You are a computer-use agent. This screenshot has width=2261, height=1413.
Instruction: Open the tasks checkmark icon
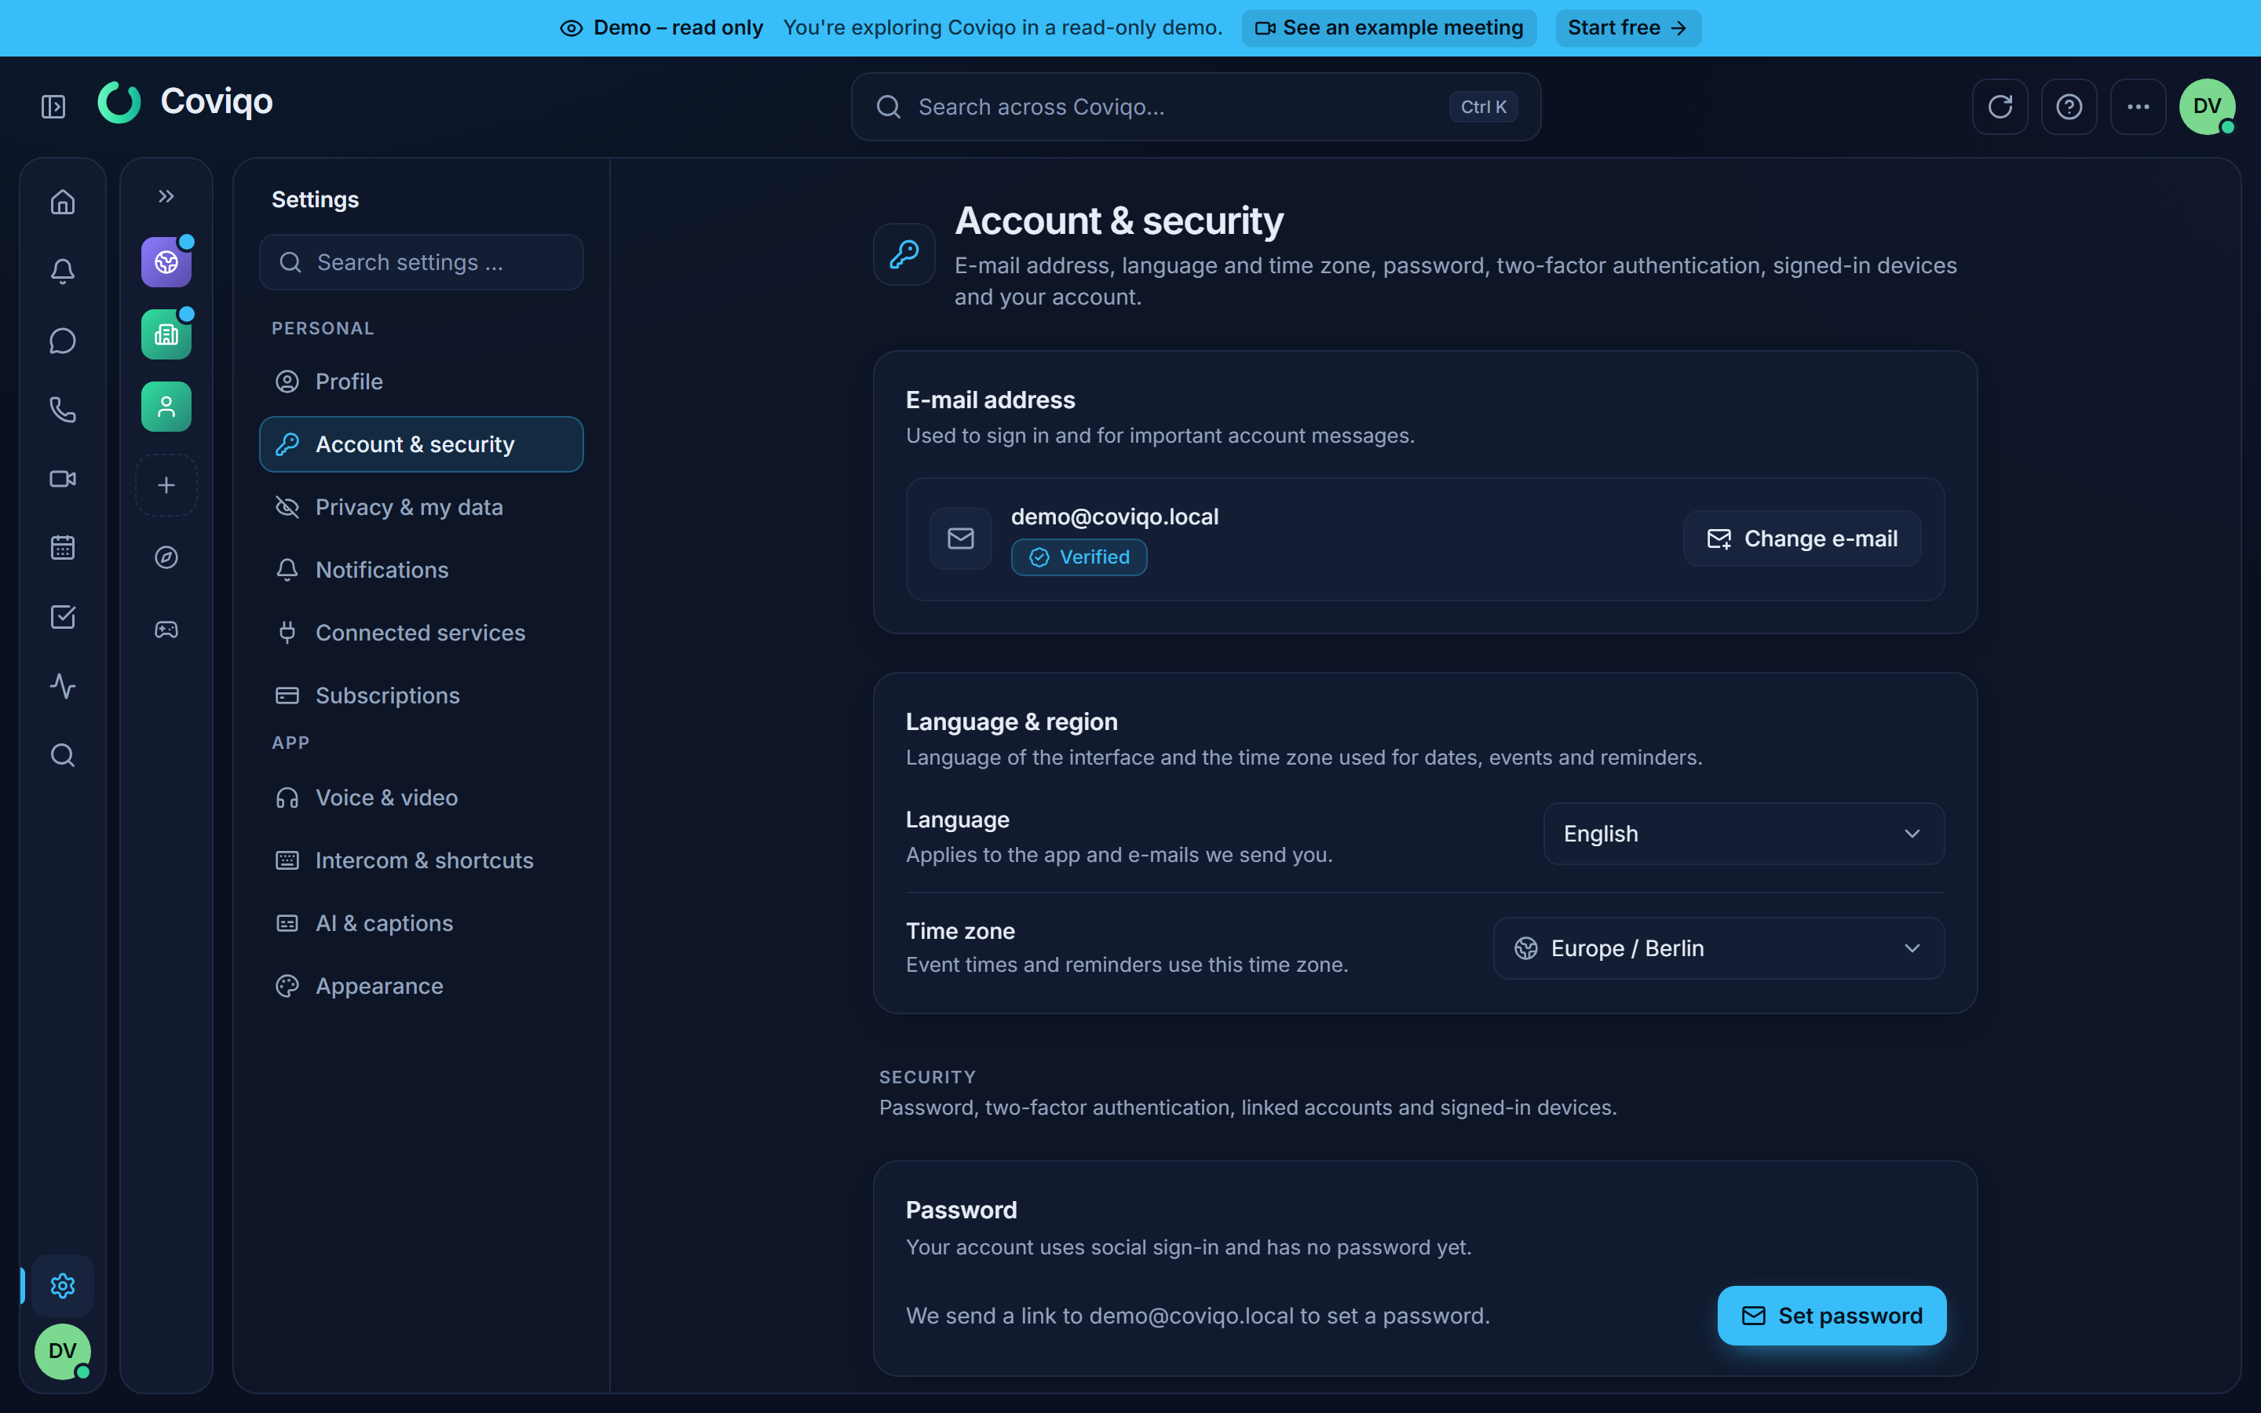tap(63, 617)
